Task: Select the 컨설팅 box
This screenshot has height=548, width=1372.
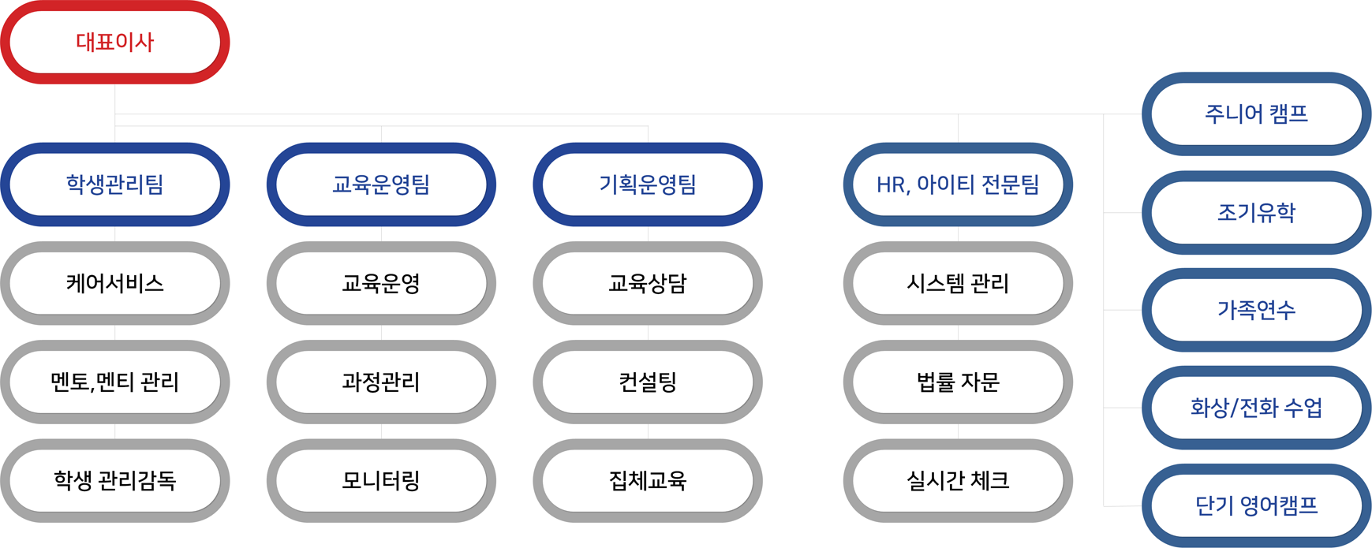Action: tap(648, 382)
